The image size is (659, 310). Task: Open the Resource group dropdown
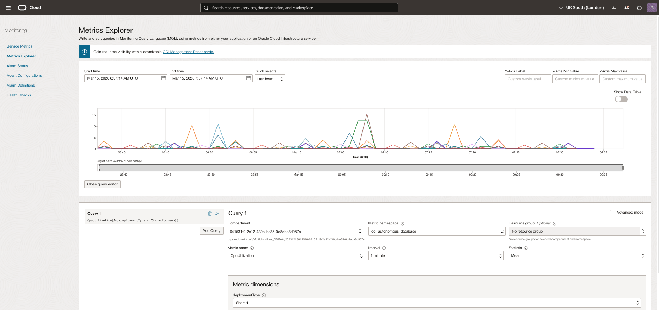tap(577, 231)
